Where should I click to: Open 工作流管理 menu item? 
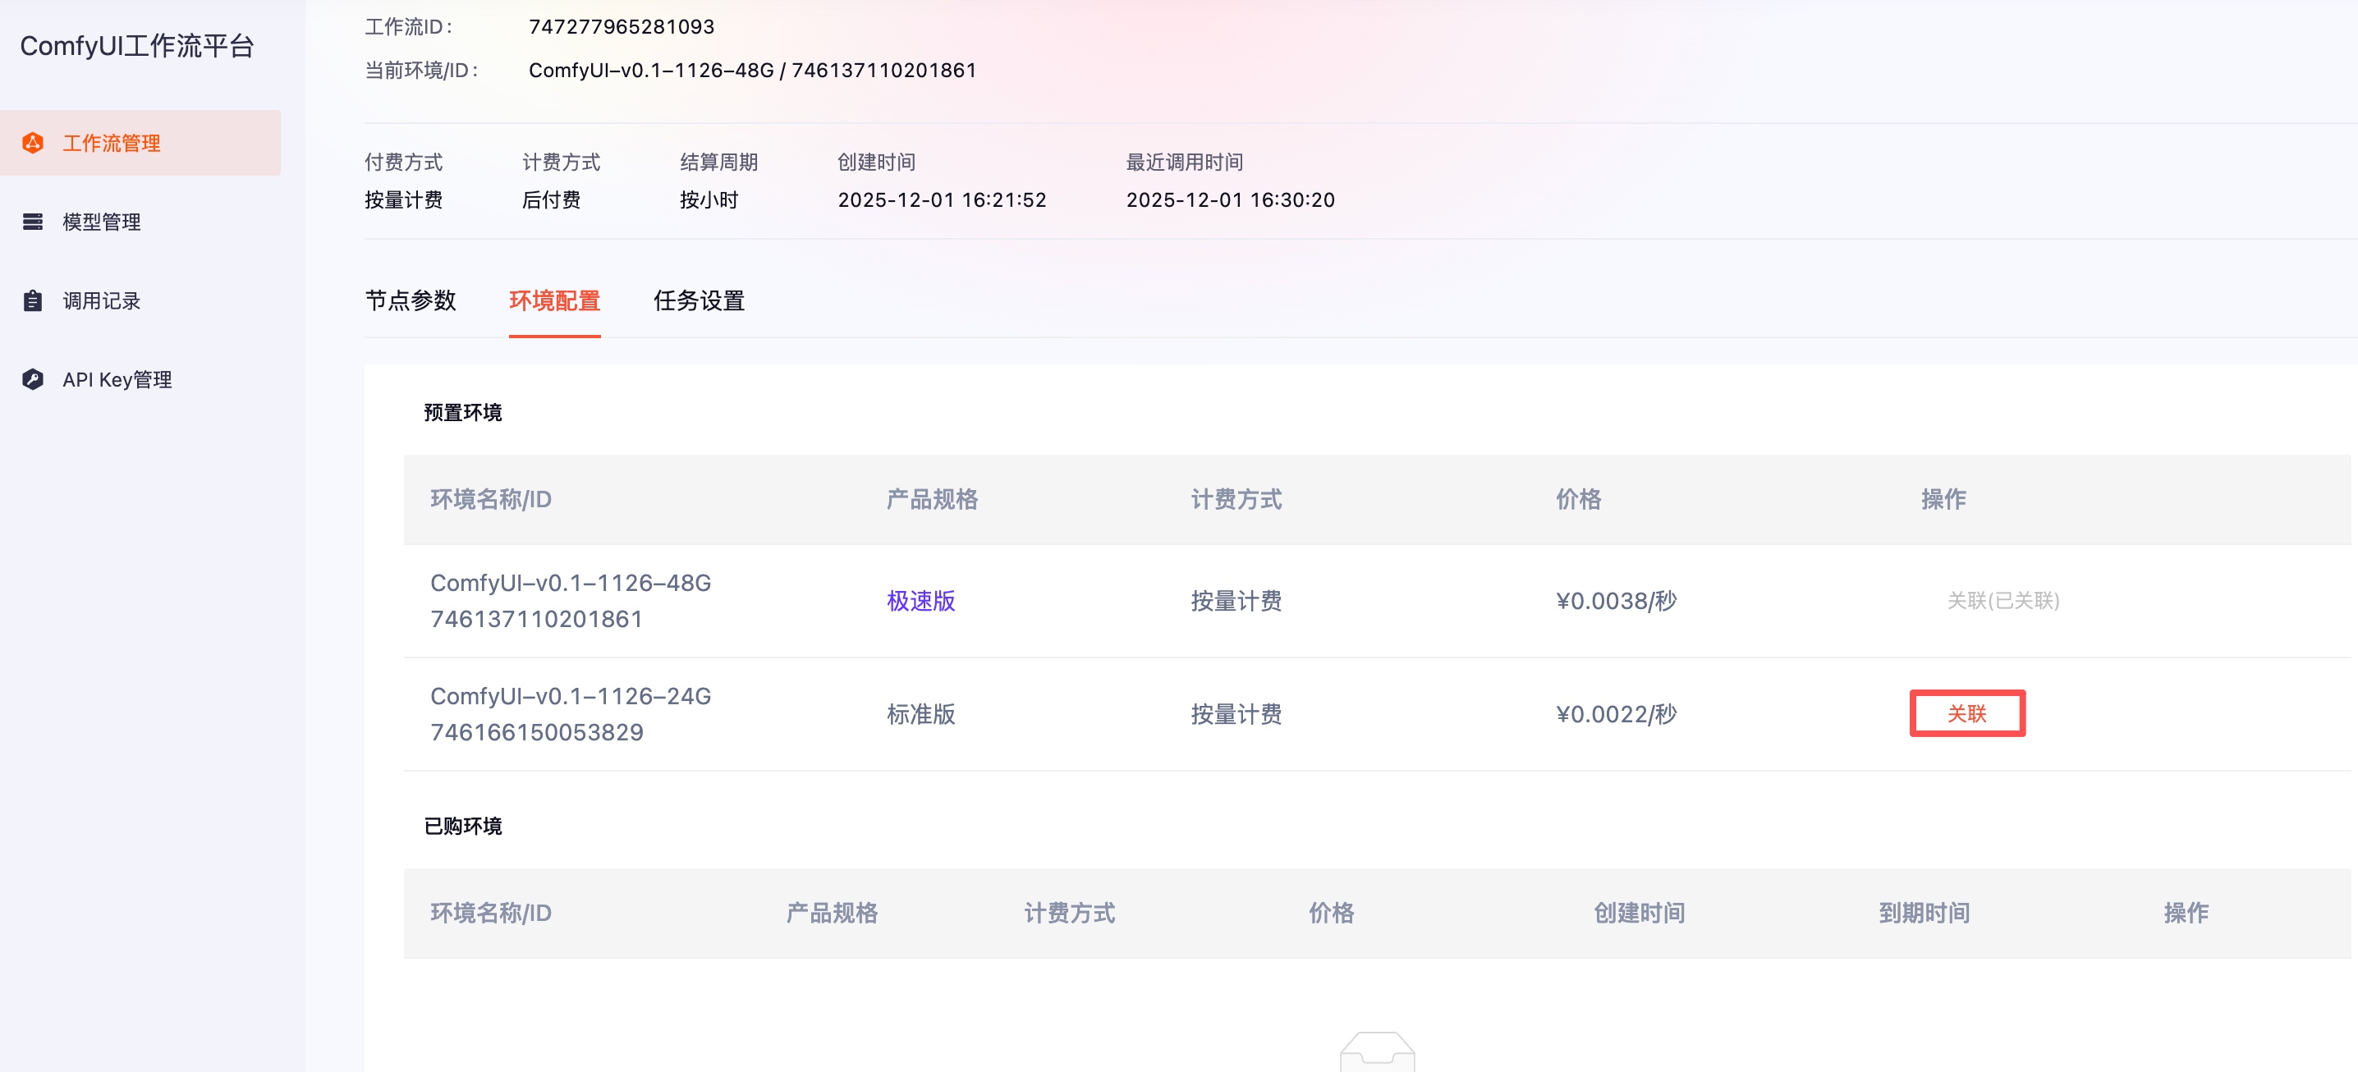click(x=112, y=143)
